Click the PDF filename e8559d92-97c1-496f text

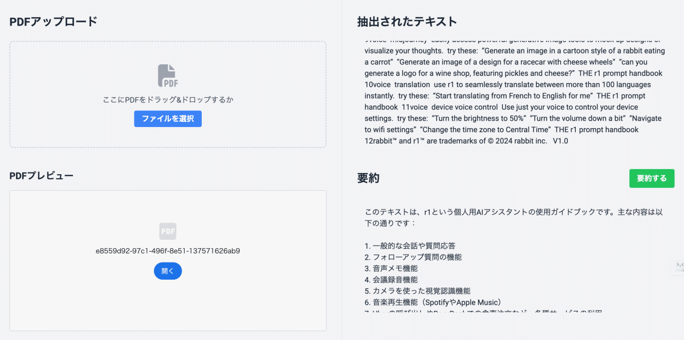[168, 251]
